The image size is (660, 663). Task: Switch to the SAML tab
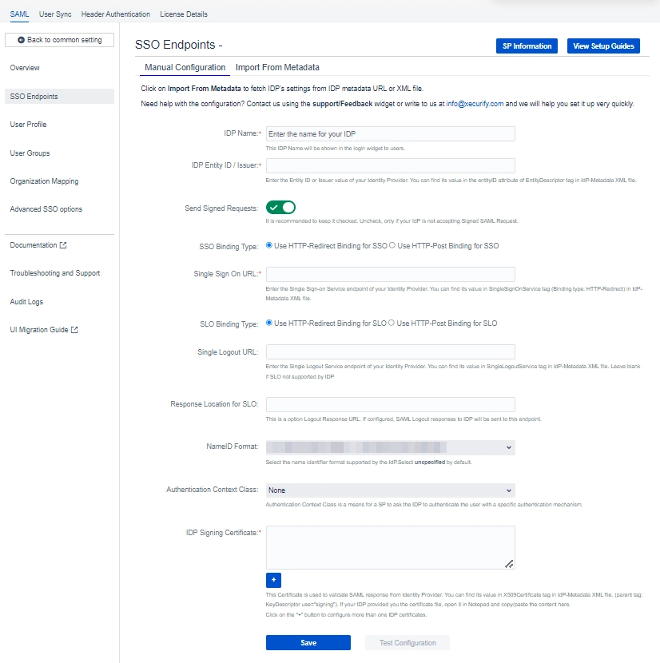pyautogui.click(x=19, y=14)
